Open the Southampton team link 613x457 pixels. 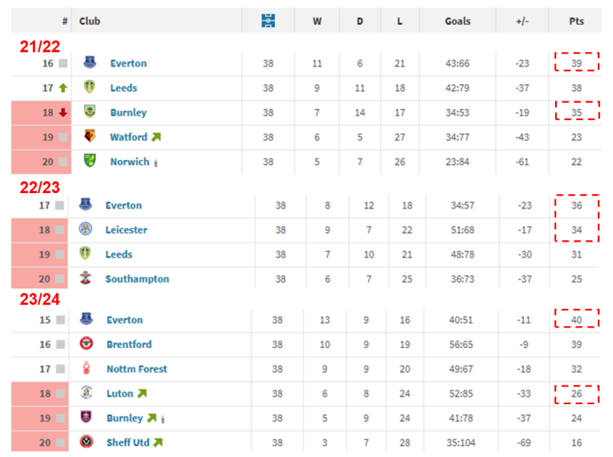coord(137,279)
